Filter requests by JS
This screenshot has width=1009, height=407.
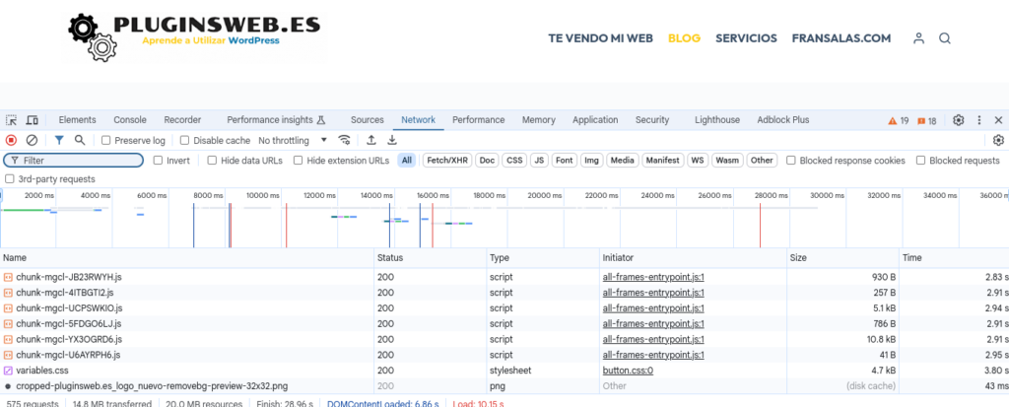[539, 161]
